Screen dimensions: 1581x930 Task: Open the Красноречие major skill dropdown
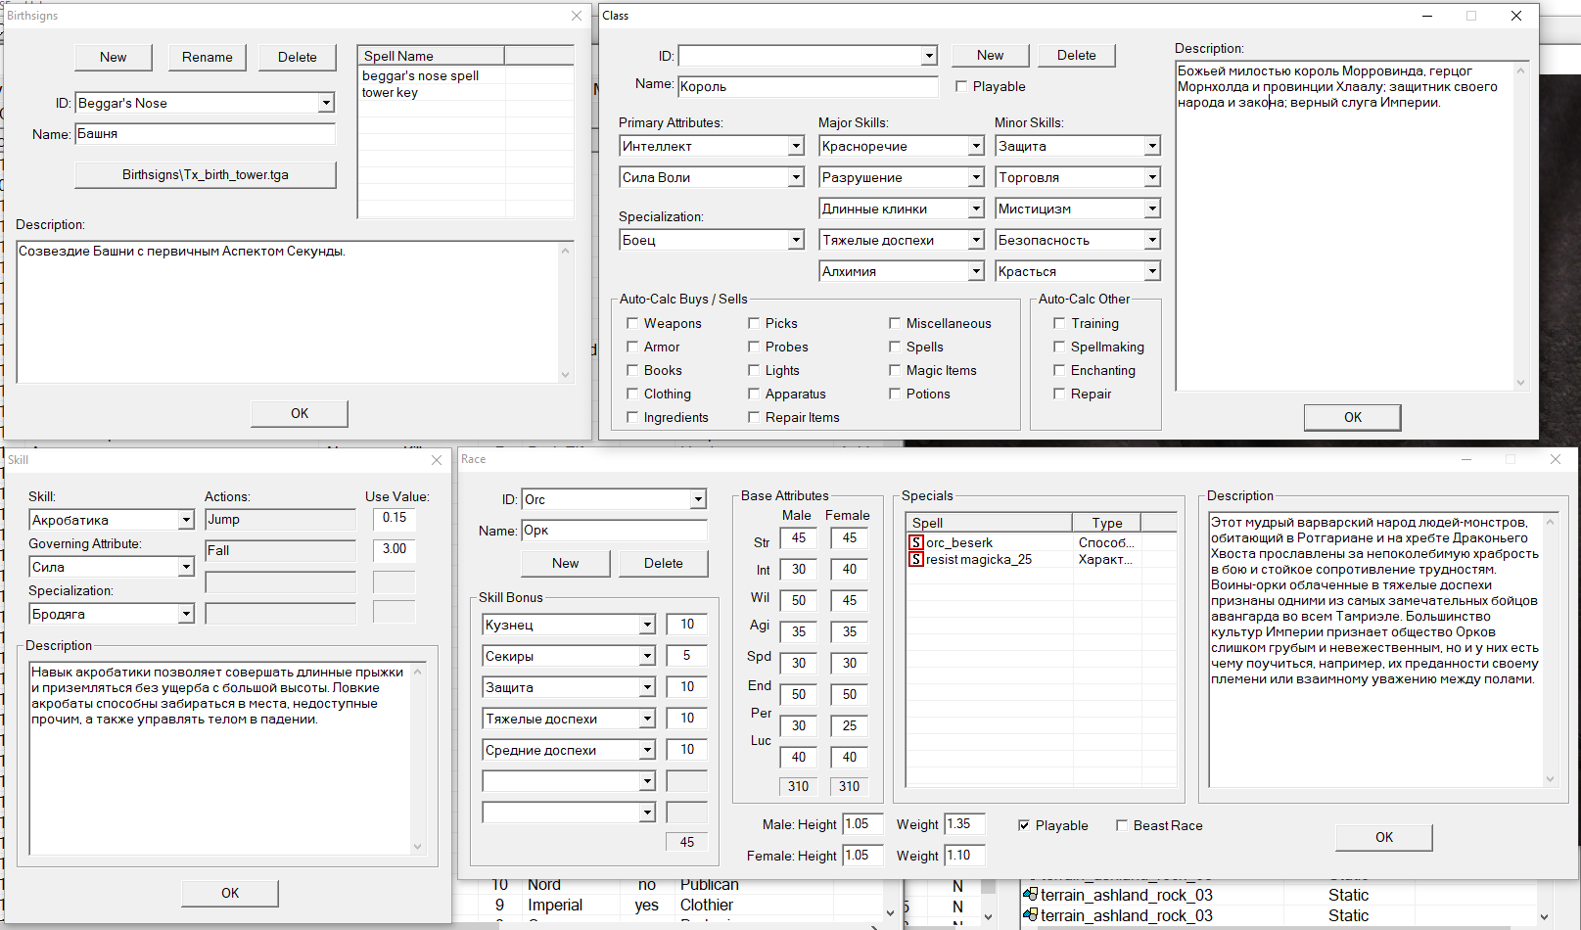[x=976, y=146]
